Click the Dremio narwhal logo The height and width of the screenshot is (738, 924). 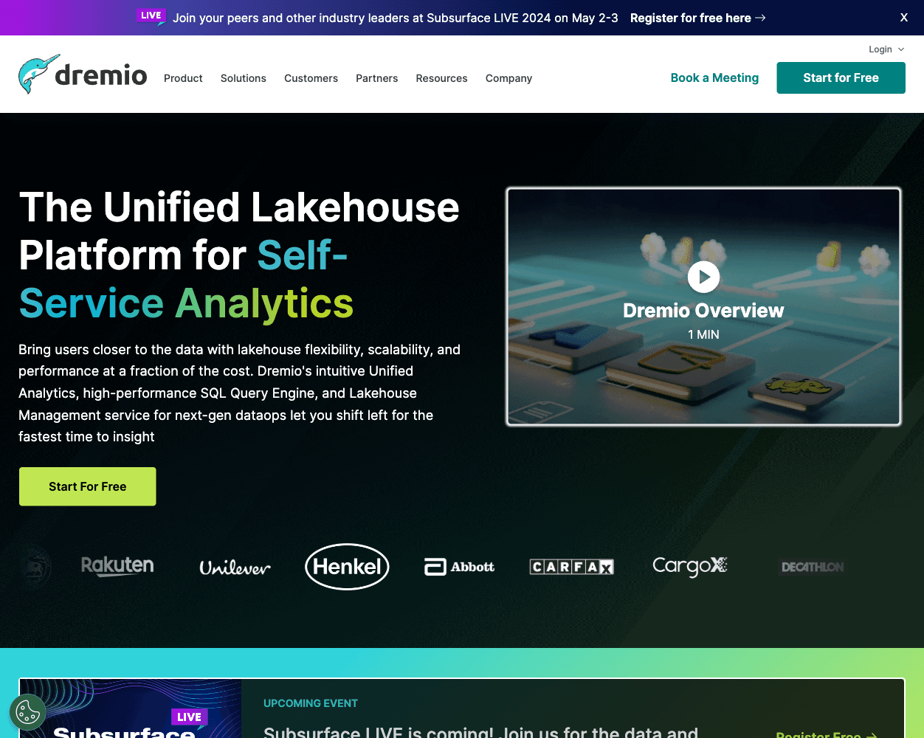point(83,74)
